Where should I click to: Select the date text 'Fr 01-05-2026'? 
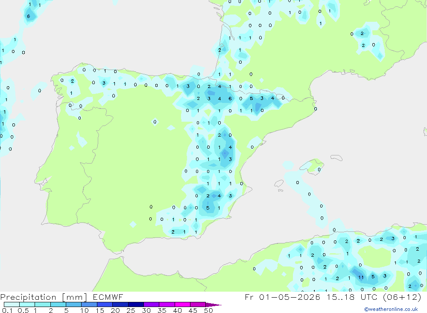[x=282, y=297]
